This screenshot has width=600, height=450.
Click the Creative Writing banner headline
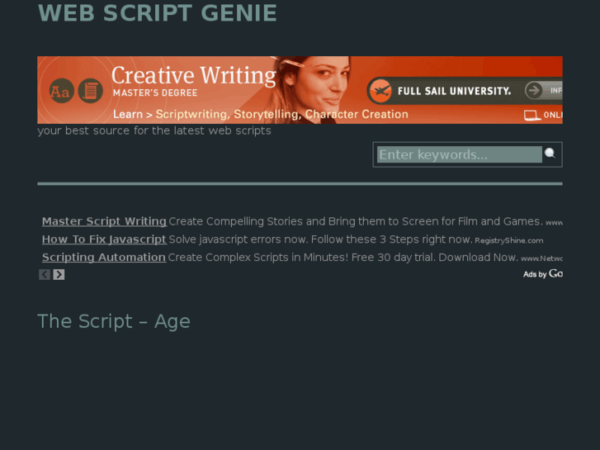pos(194,75)
